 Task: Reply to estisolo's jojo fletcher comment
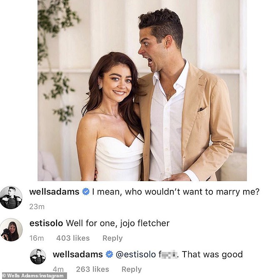point(112,238)
